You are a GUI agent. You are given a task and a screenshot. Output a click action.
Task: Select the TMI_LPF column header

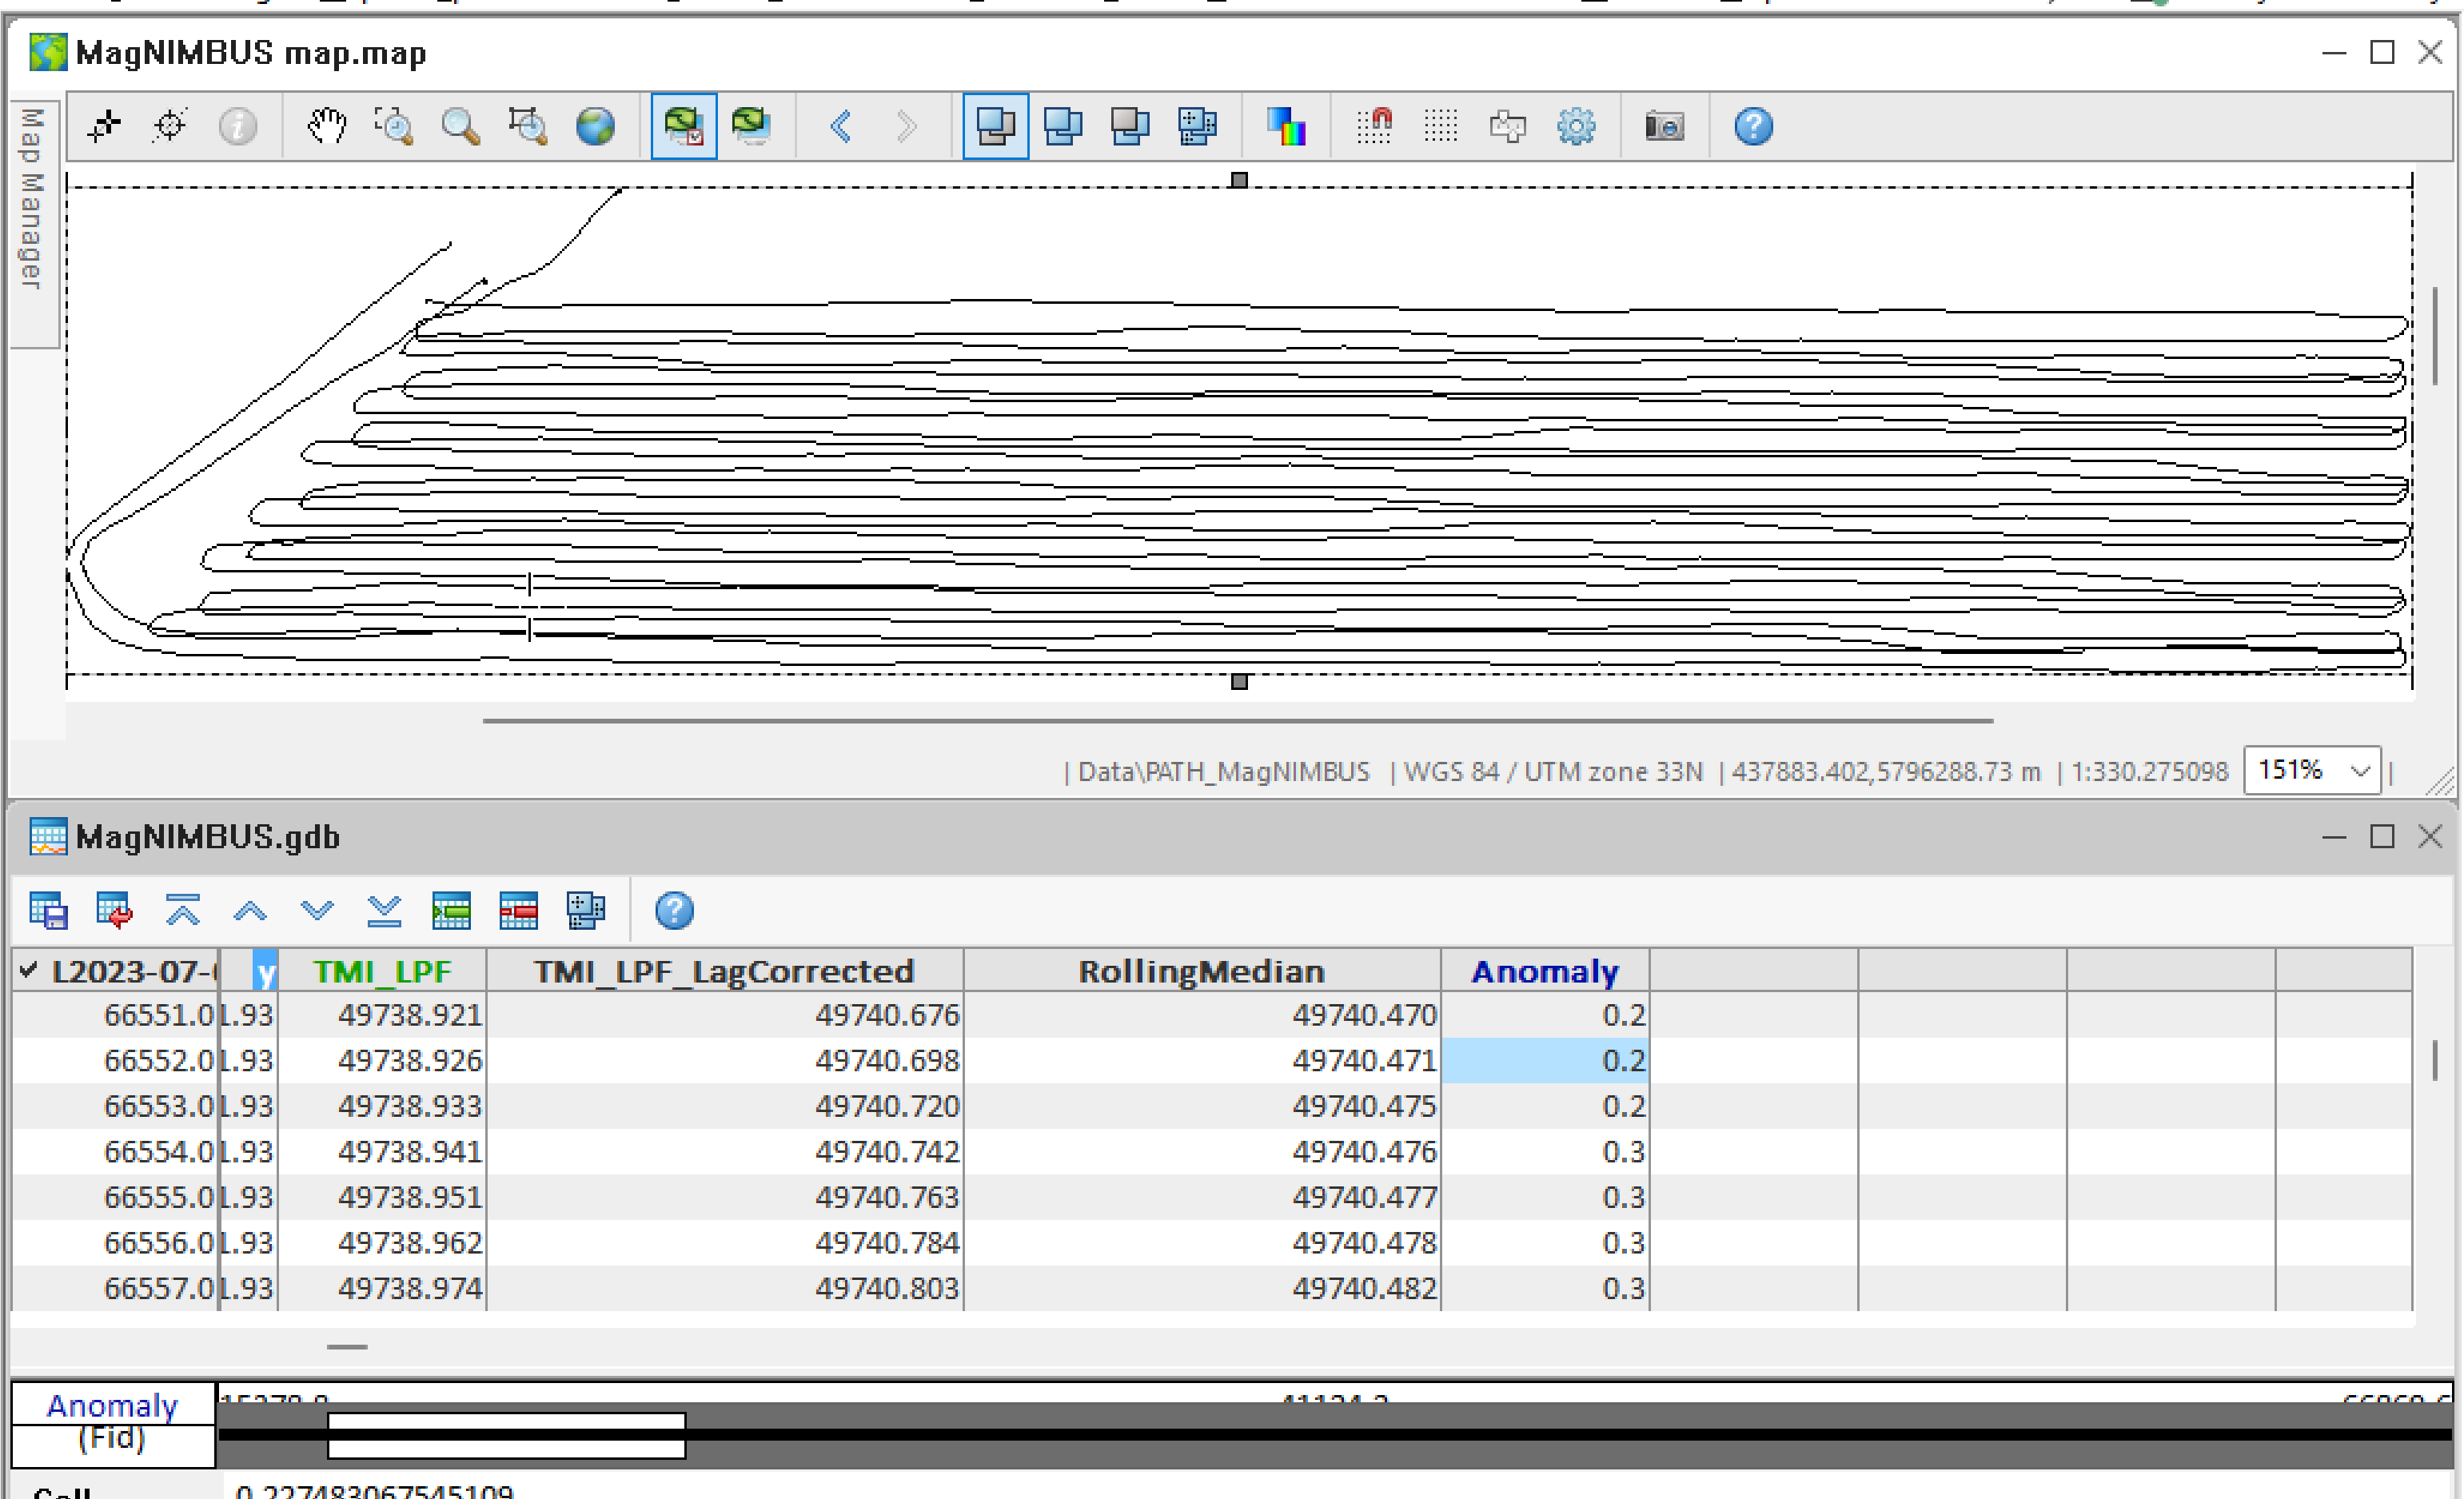tap(382, 970)
